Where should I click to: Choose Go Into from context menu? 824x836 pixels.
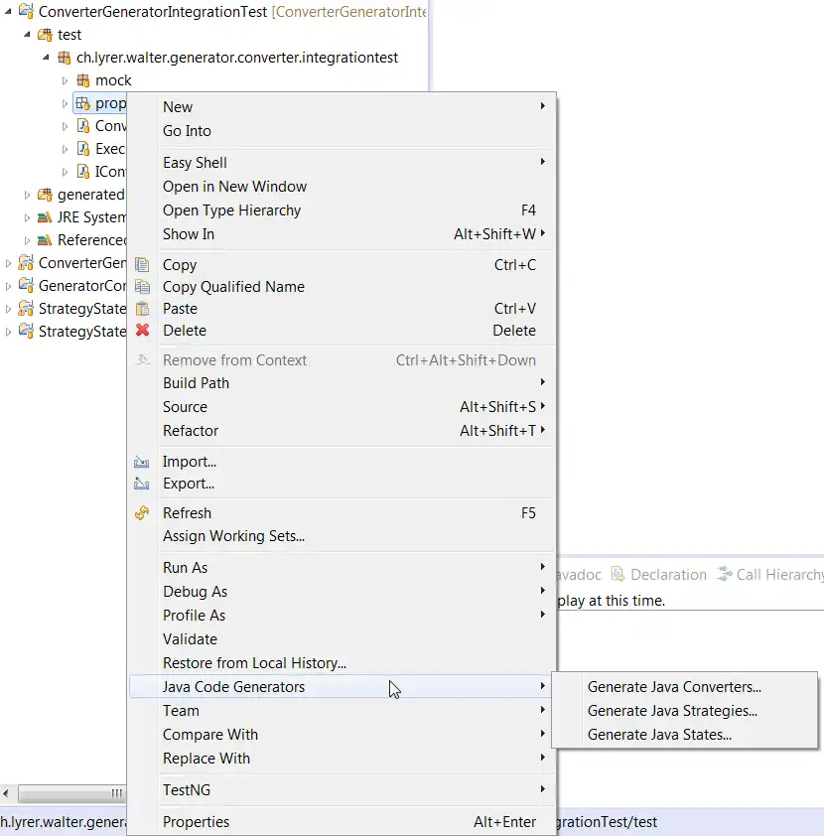[343, 131]
